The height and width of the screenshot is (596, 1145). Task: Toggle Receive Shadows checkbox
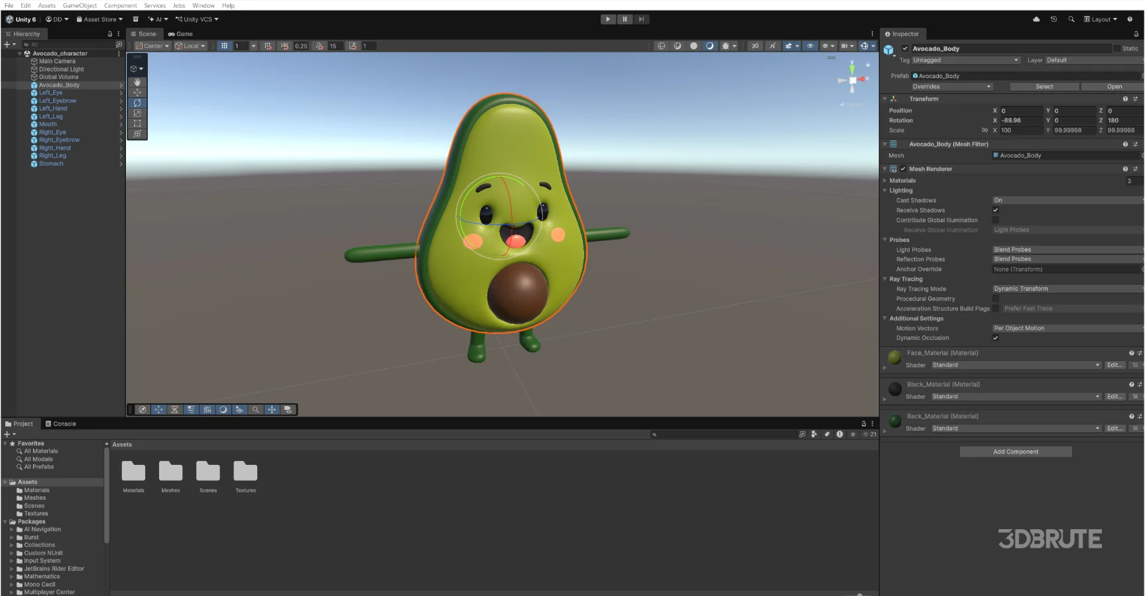pos(995,210)
